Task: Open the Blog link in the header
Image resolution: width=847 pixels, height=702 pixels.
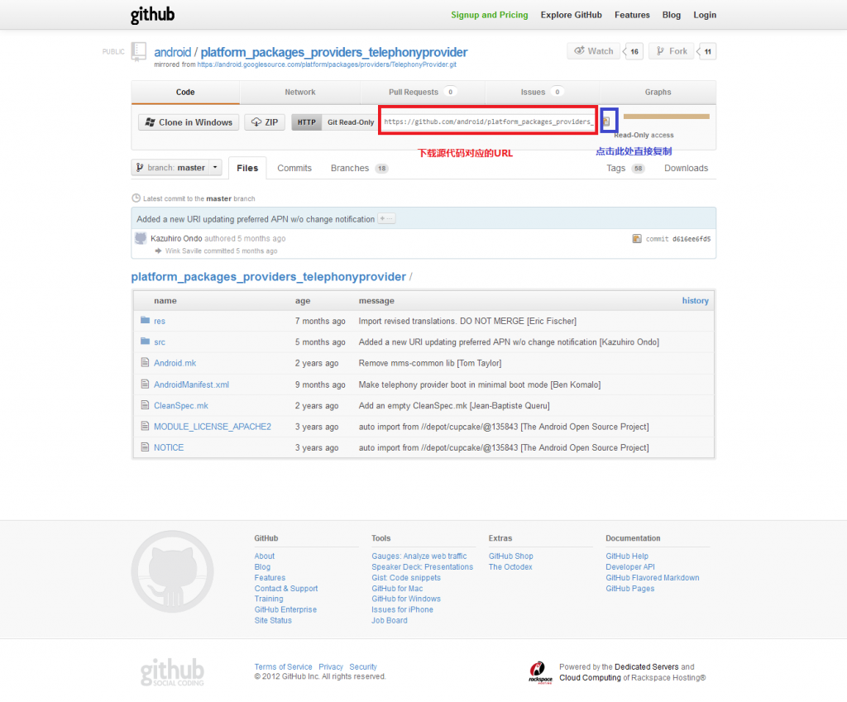Action: pos(672,15)
